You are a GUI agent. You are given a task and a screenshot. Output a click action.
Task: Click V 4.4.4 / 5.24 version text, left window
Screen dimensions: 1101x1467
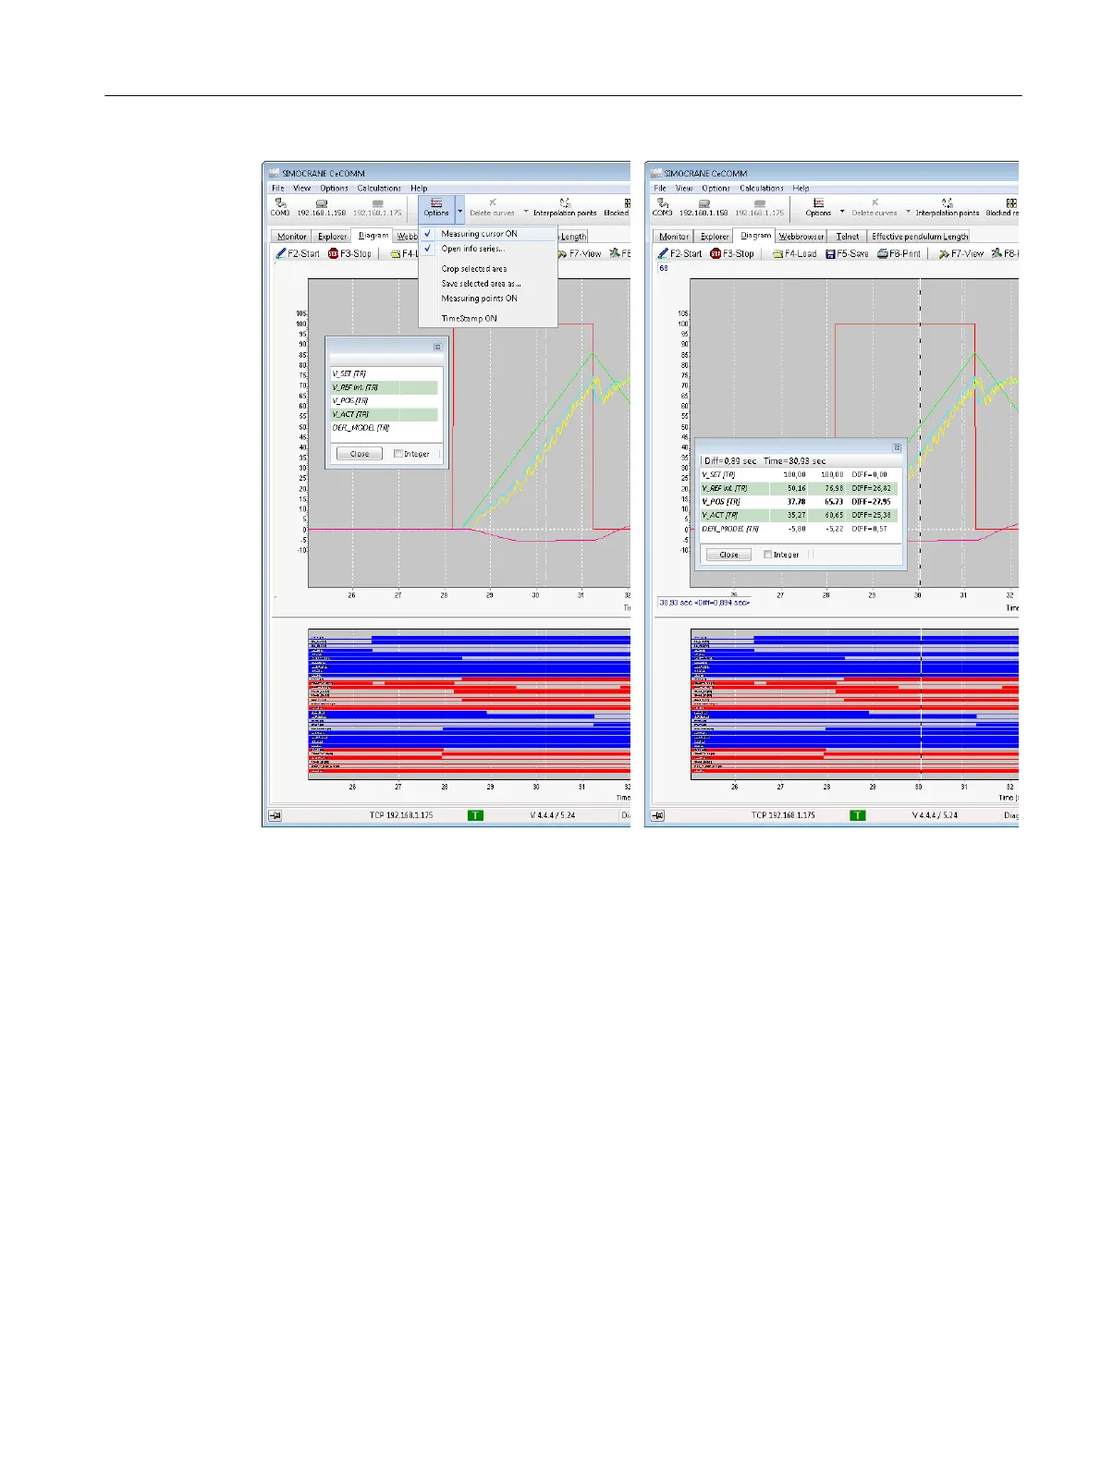point(553,815)
